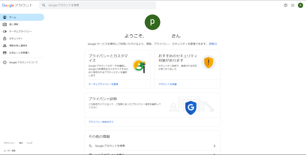Image resolution: width=306 pixels, height=155 pixels.
Task: Open the help question mark icon
Action: (x=286, y=5)
